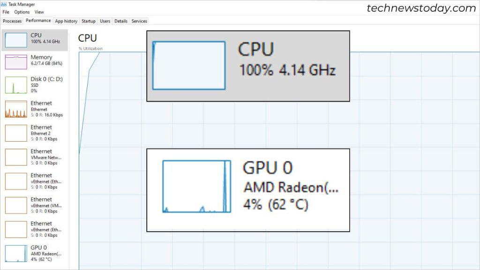Open the Options menu
The width and height of the screenshot is (480, 270).
pyautogui.click(x=22, y=12)
